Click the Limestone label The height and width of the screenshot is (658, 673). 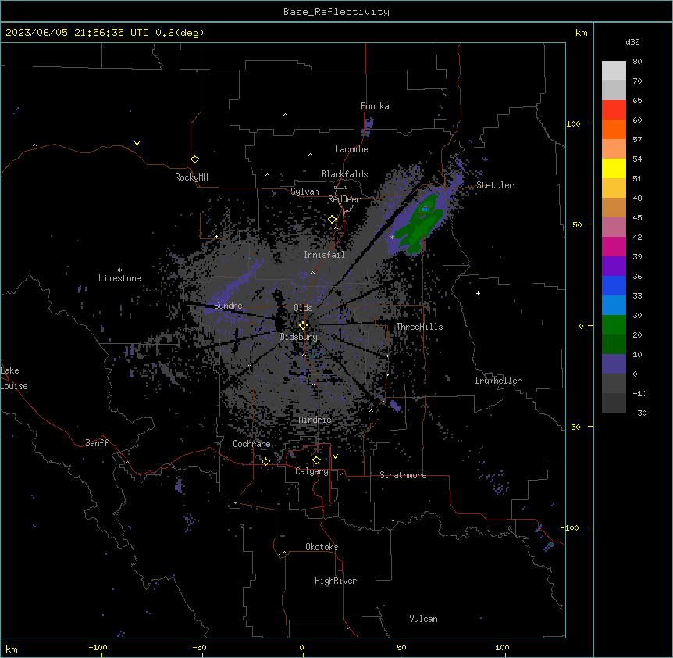pyautogui.click(x=119, y=278)
